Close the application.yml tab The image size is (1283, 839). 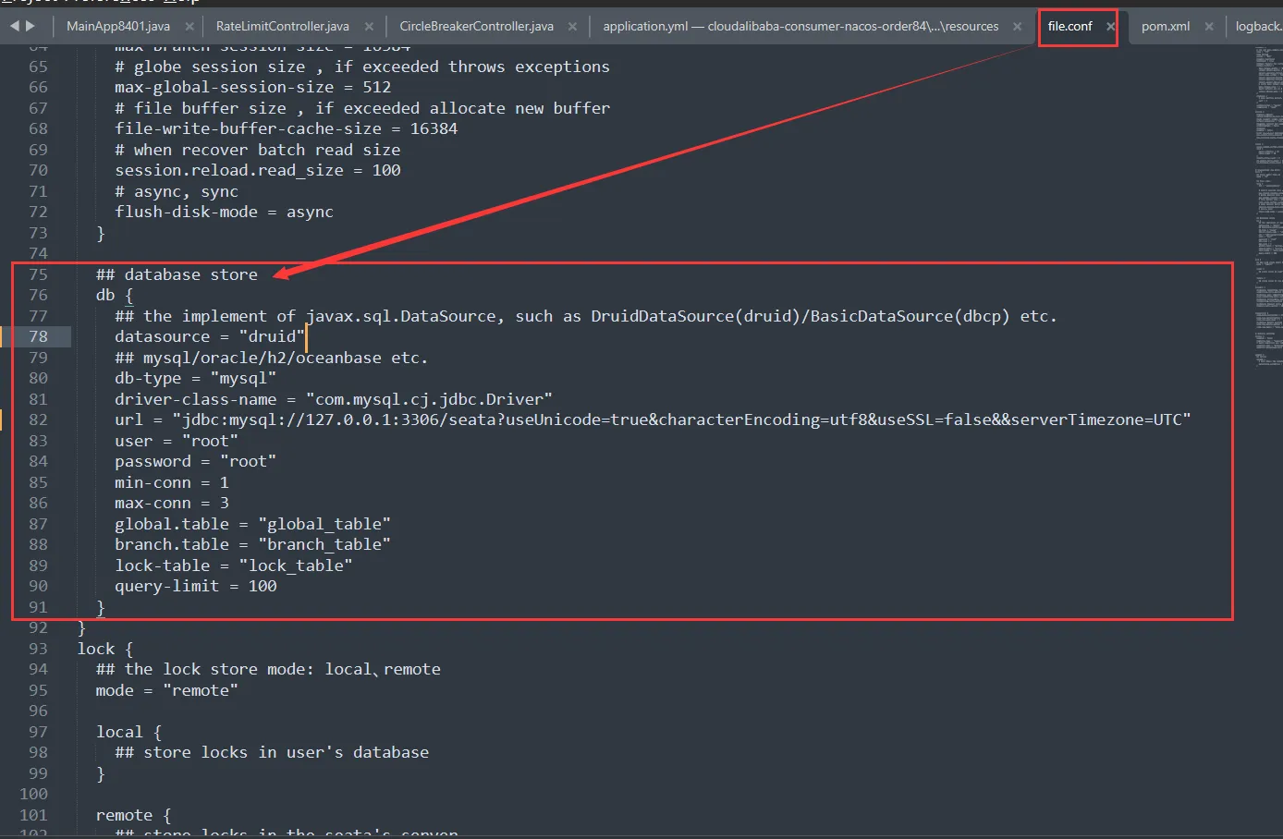pyautogui.click(x=1017, y=27)
